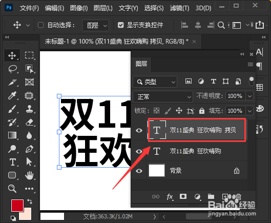
Task: Click the opacity value field 100%
Action: tap(235, 96)
